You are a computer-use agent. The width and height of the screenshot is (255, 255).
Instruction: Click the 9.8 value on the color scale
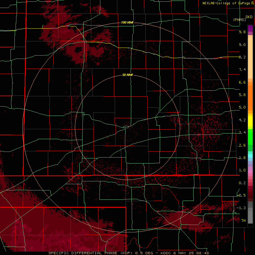click(x=242, y=32)
